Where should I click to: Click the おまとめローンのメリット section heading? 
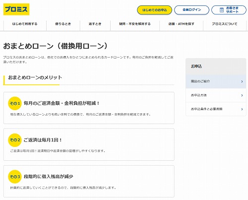pos(35,77)
